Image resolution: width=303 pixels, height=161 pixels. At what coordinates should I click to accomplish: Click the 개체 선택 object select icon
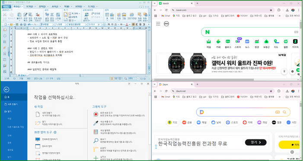(x=140, y=15)
